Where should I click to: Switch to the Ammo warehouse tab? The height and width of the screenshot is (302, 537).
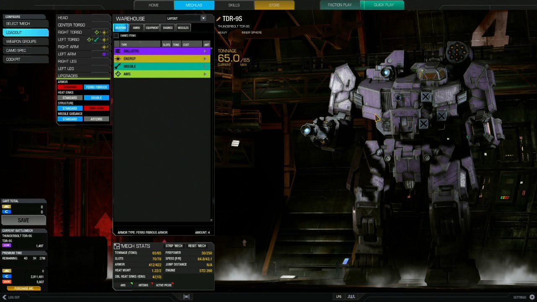pos(136,28)
